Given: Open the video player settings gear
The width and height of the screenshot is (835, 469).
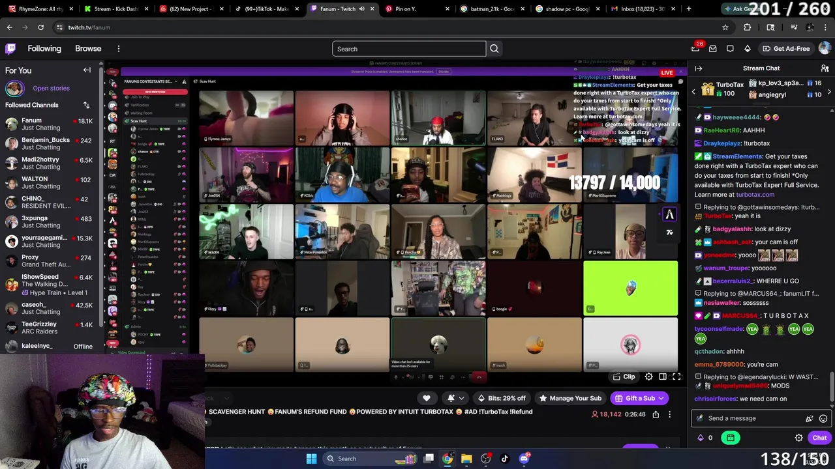Looking at the screenshot, I should [x=648, y=377].
